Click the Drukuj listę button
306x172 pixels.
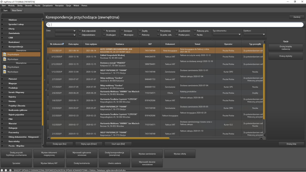click(291, 144)
